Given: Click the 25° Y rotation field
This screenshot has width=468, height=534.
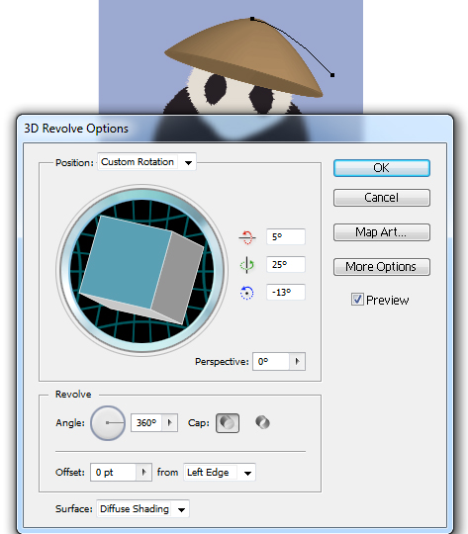Looking at the screenshot, I should tap(286, 265).
